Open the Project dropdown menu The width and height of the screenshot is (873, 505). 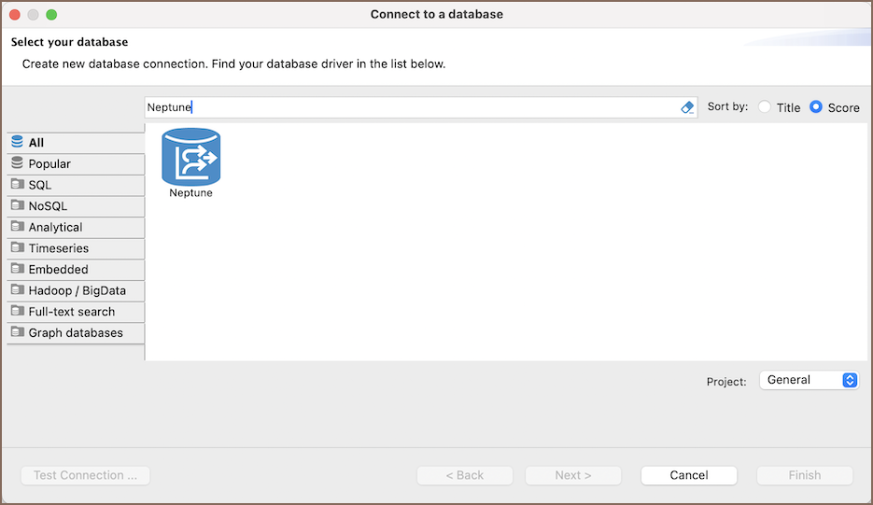click(809, 380)
